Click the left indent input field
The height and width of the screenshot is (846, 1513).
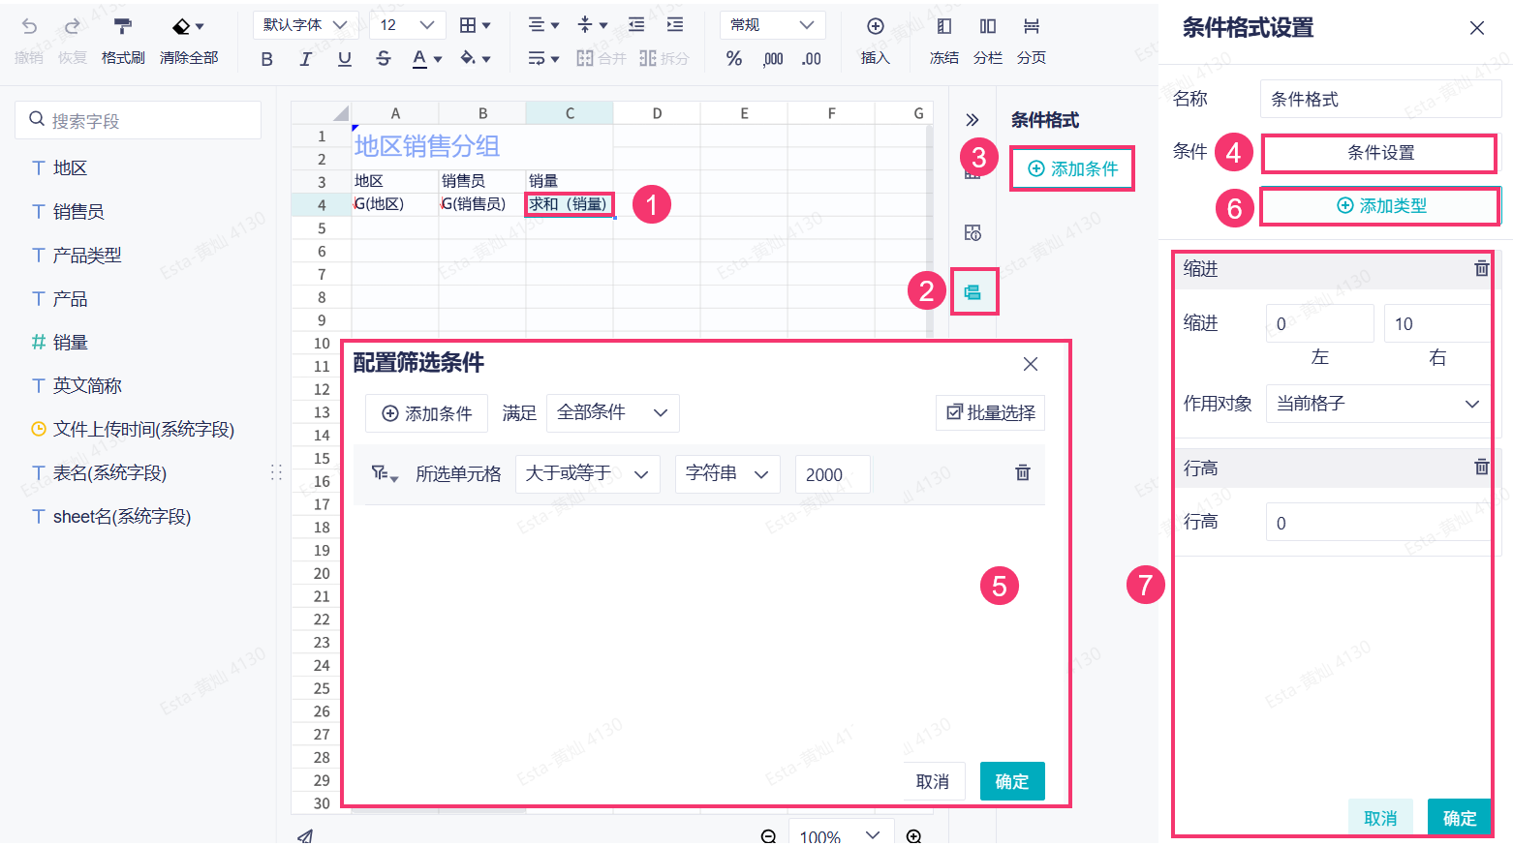tap(1319, 323)
